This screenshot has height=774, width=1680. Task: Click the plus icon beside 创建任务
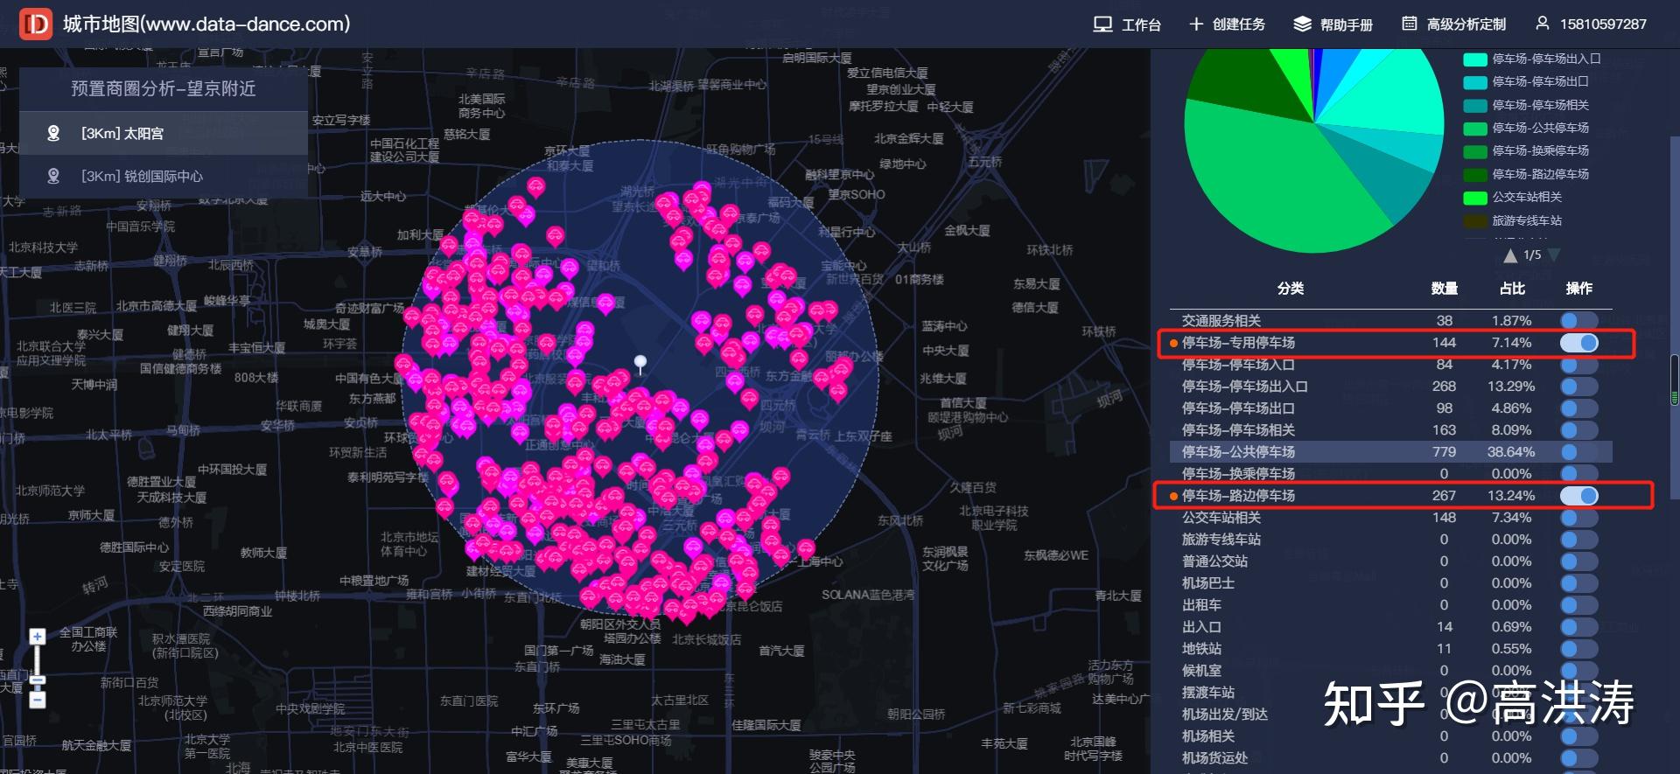coord(1196,24)
